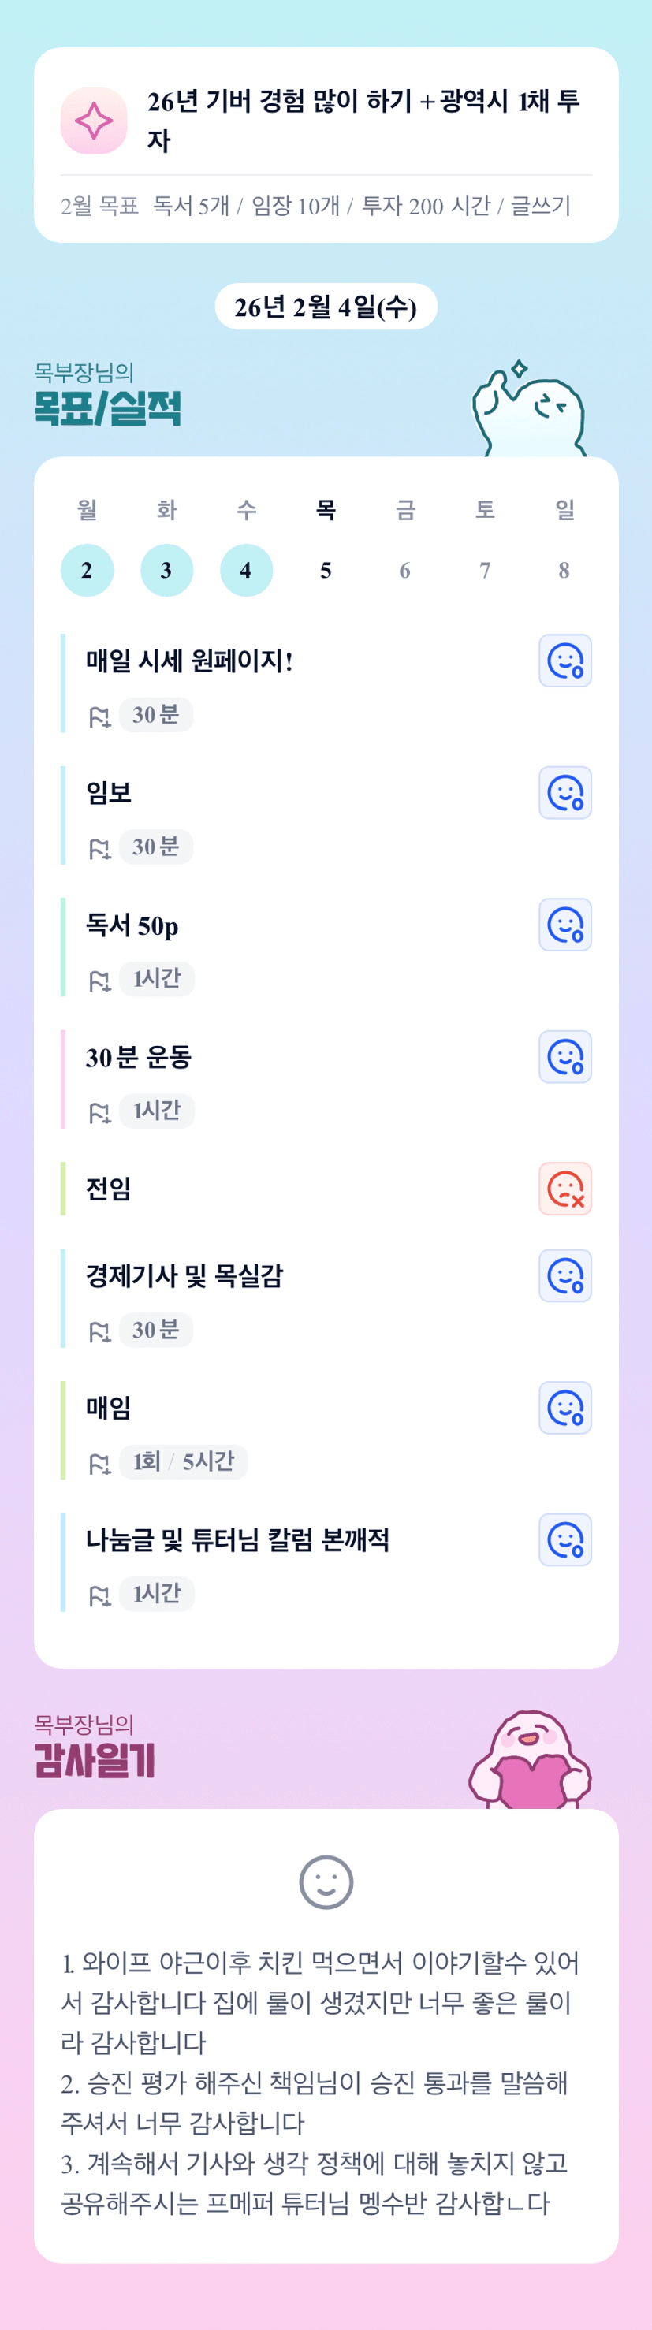Image resolution: width=652 pixels, height=2330 pixels.
Task: Select Monday the 2nd in week row
Action: 87,570
